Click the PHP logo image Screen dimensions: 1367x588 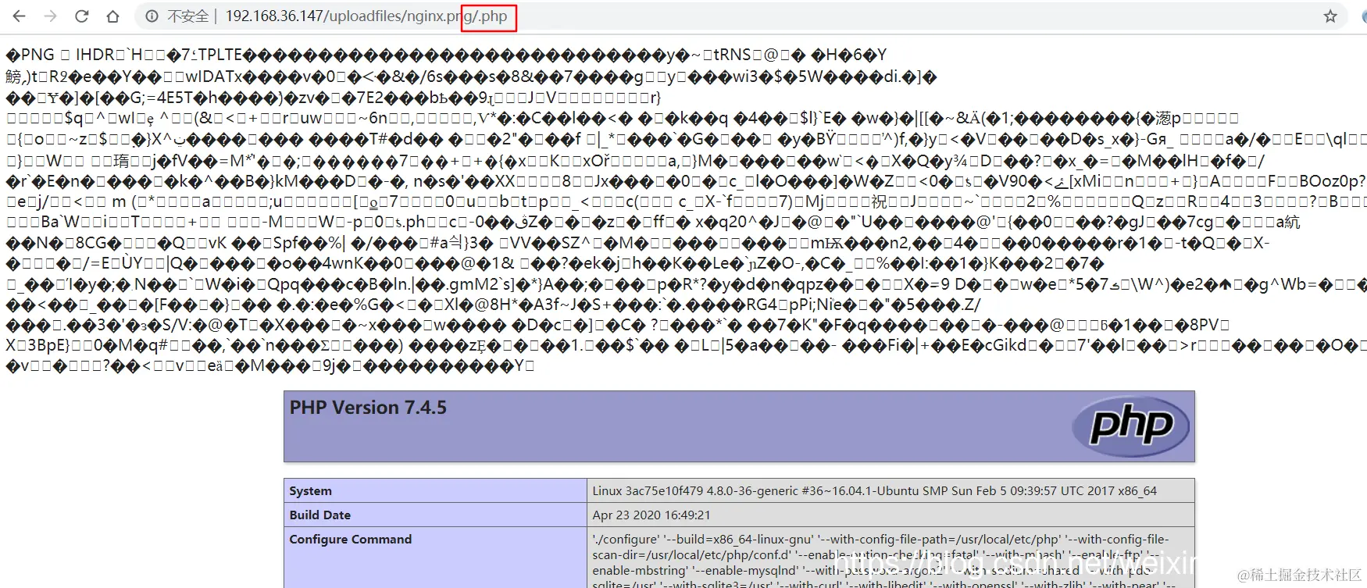point(1130,426)
